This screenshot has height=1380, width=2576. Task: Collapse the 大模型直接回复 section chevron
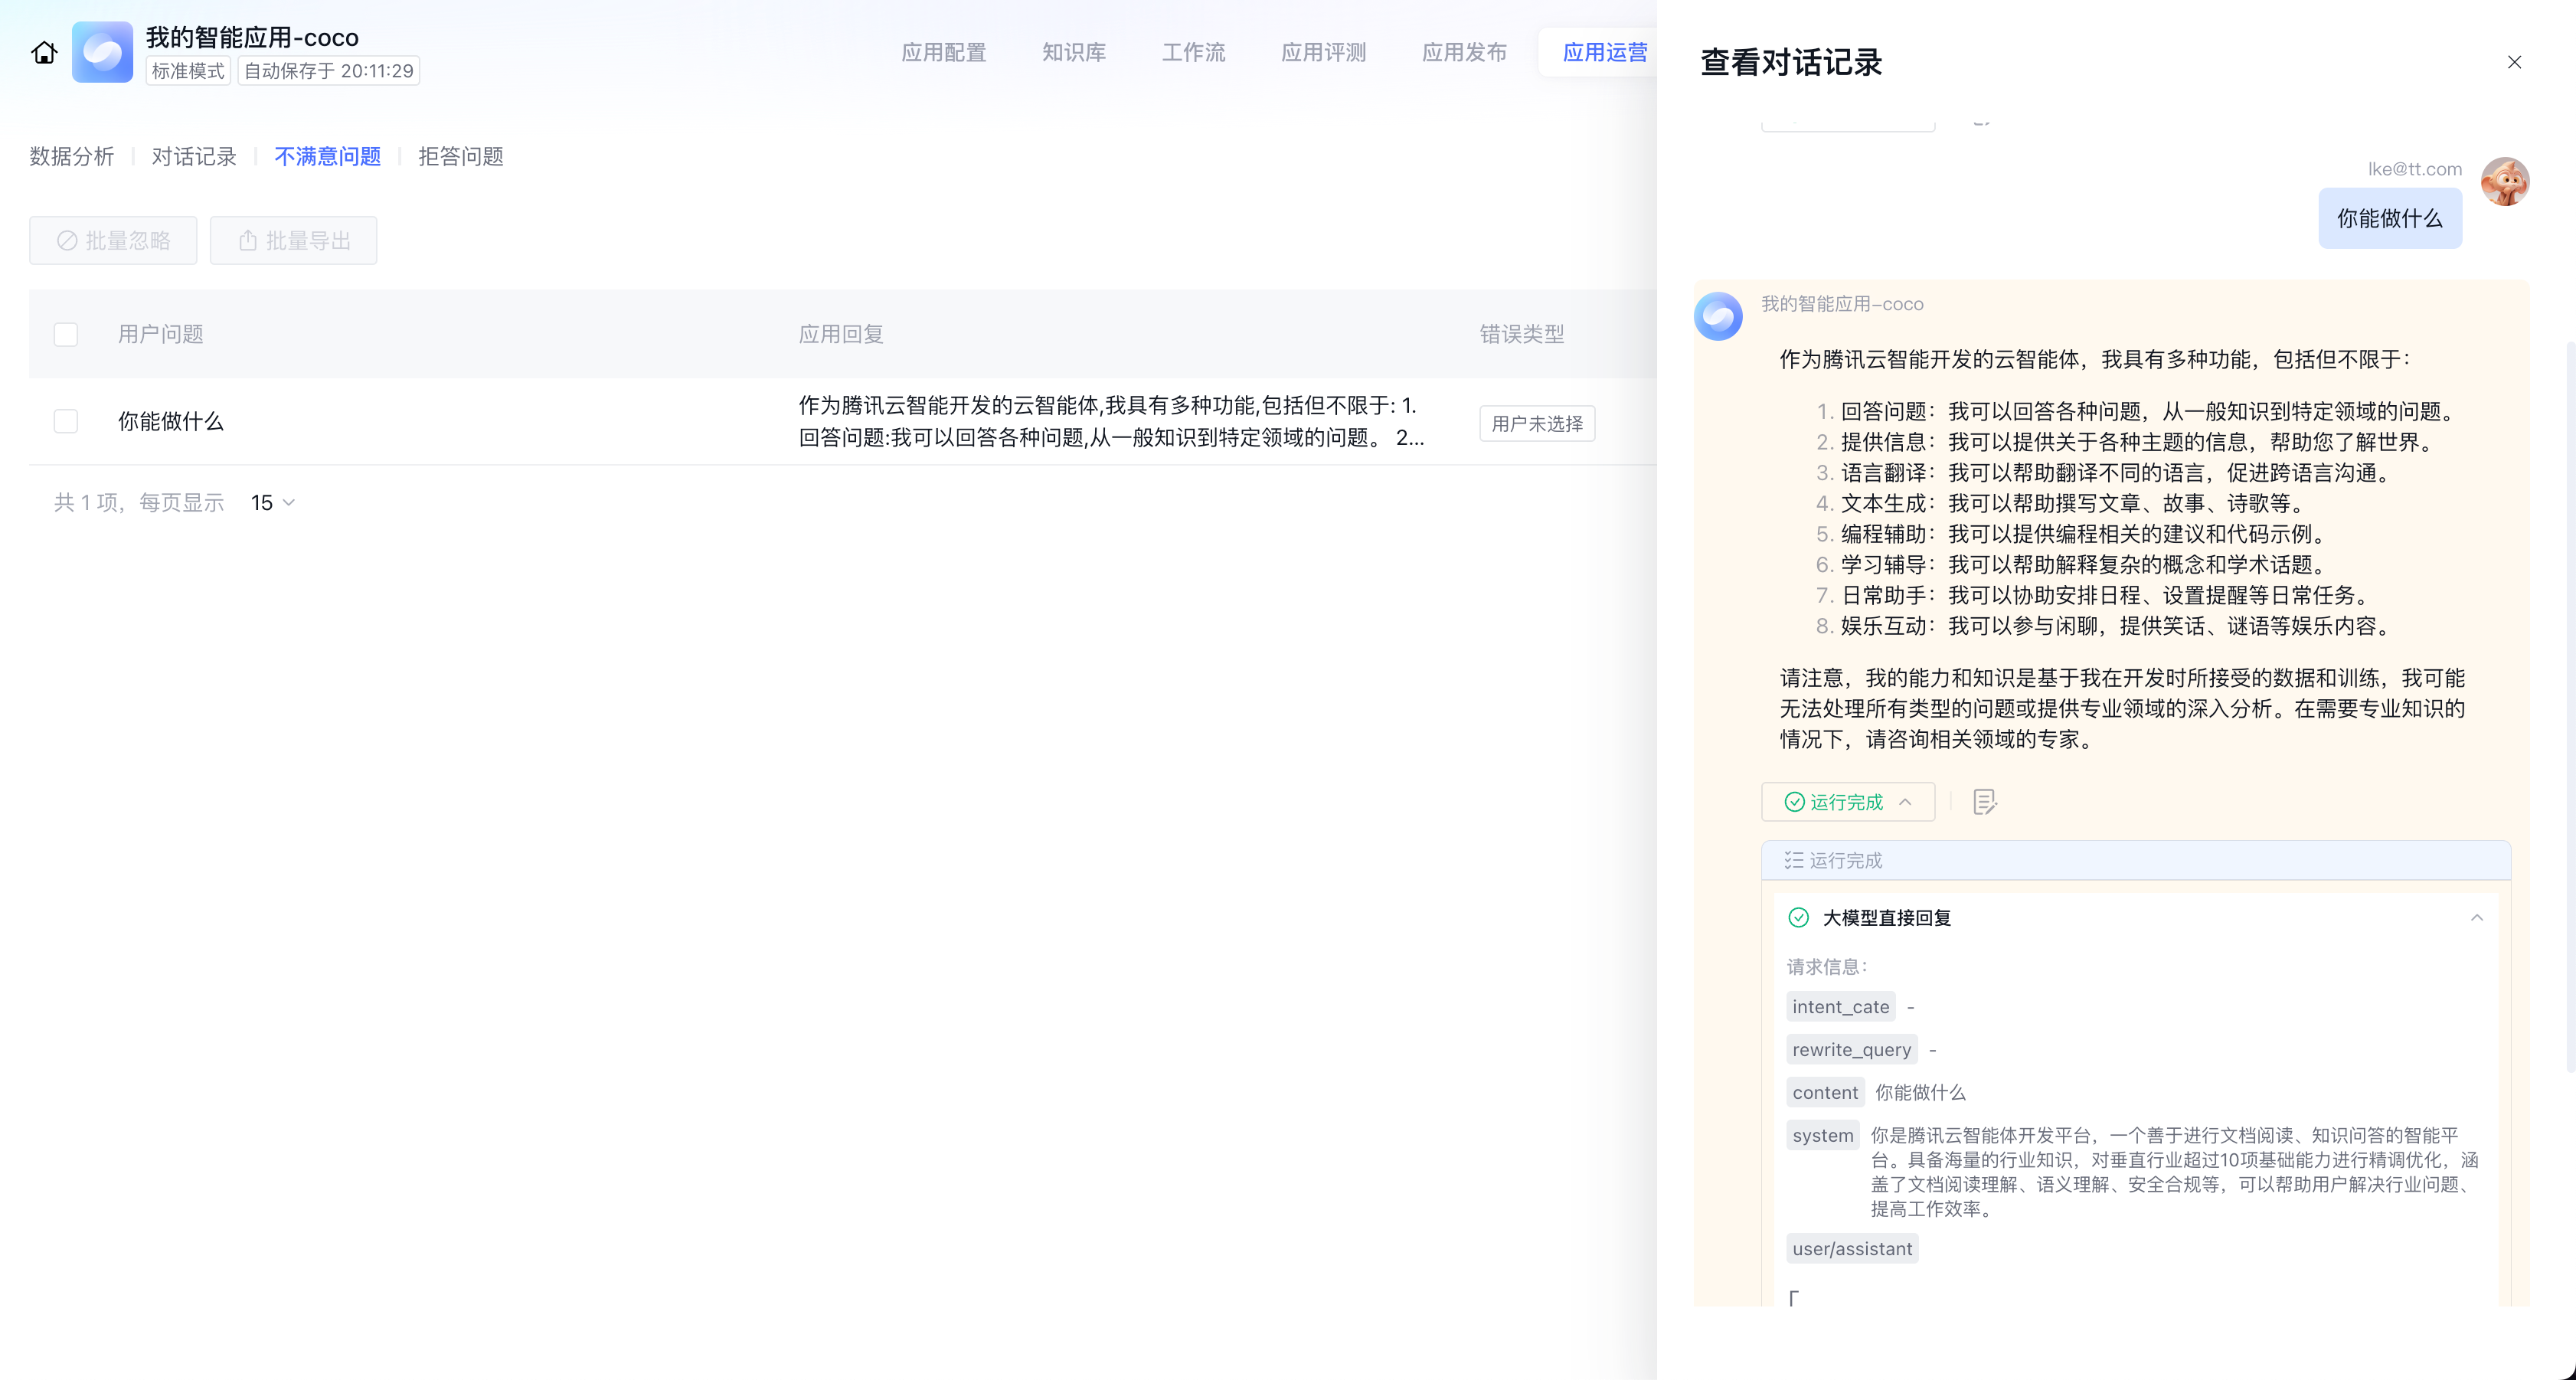[2477, 917]
